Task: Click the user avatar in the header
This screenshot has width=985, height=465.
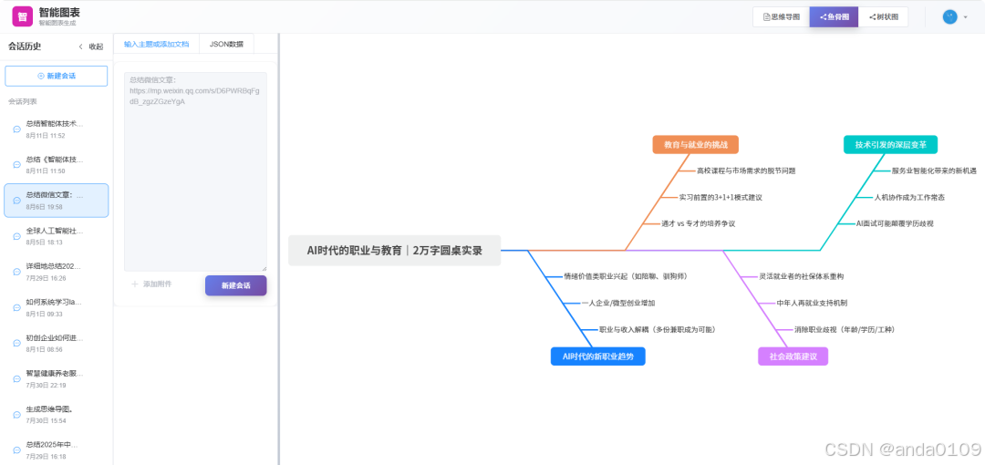Action: (949, 17)
